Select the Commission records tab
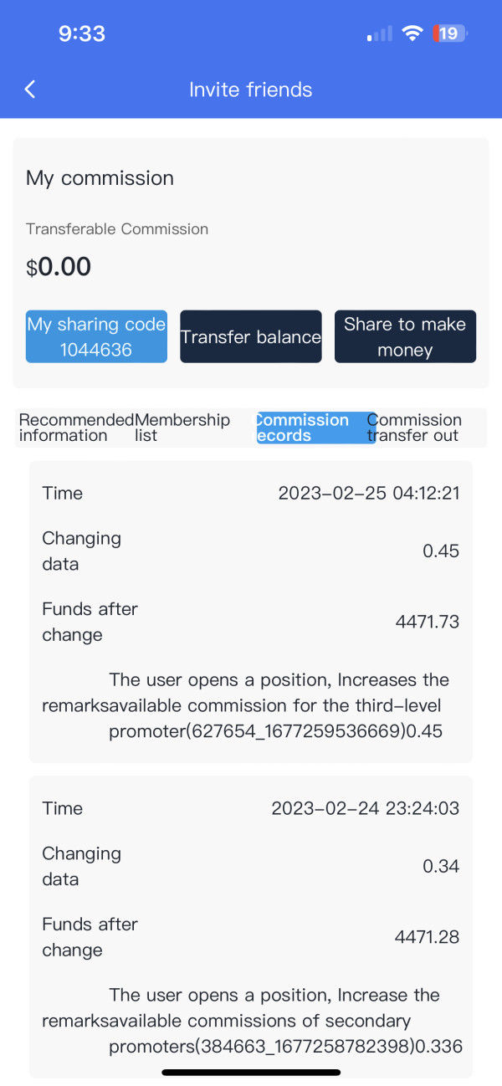This screenshot has height=1086, width=502. (315, 428)
